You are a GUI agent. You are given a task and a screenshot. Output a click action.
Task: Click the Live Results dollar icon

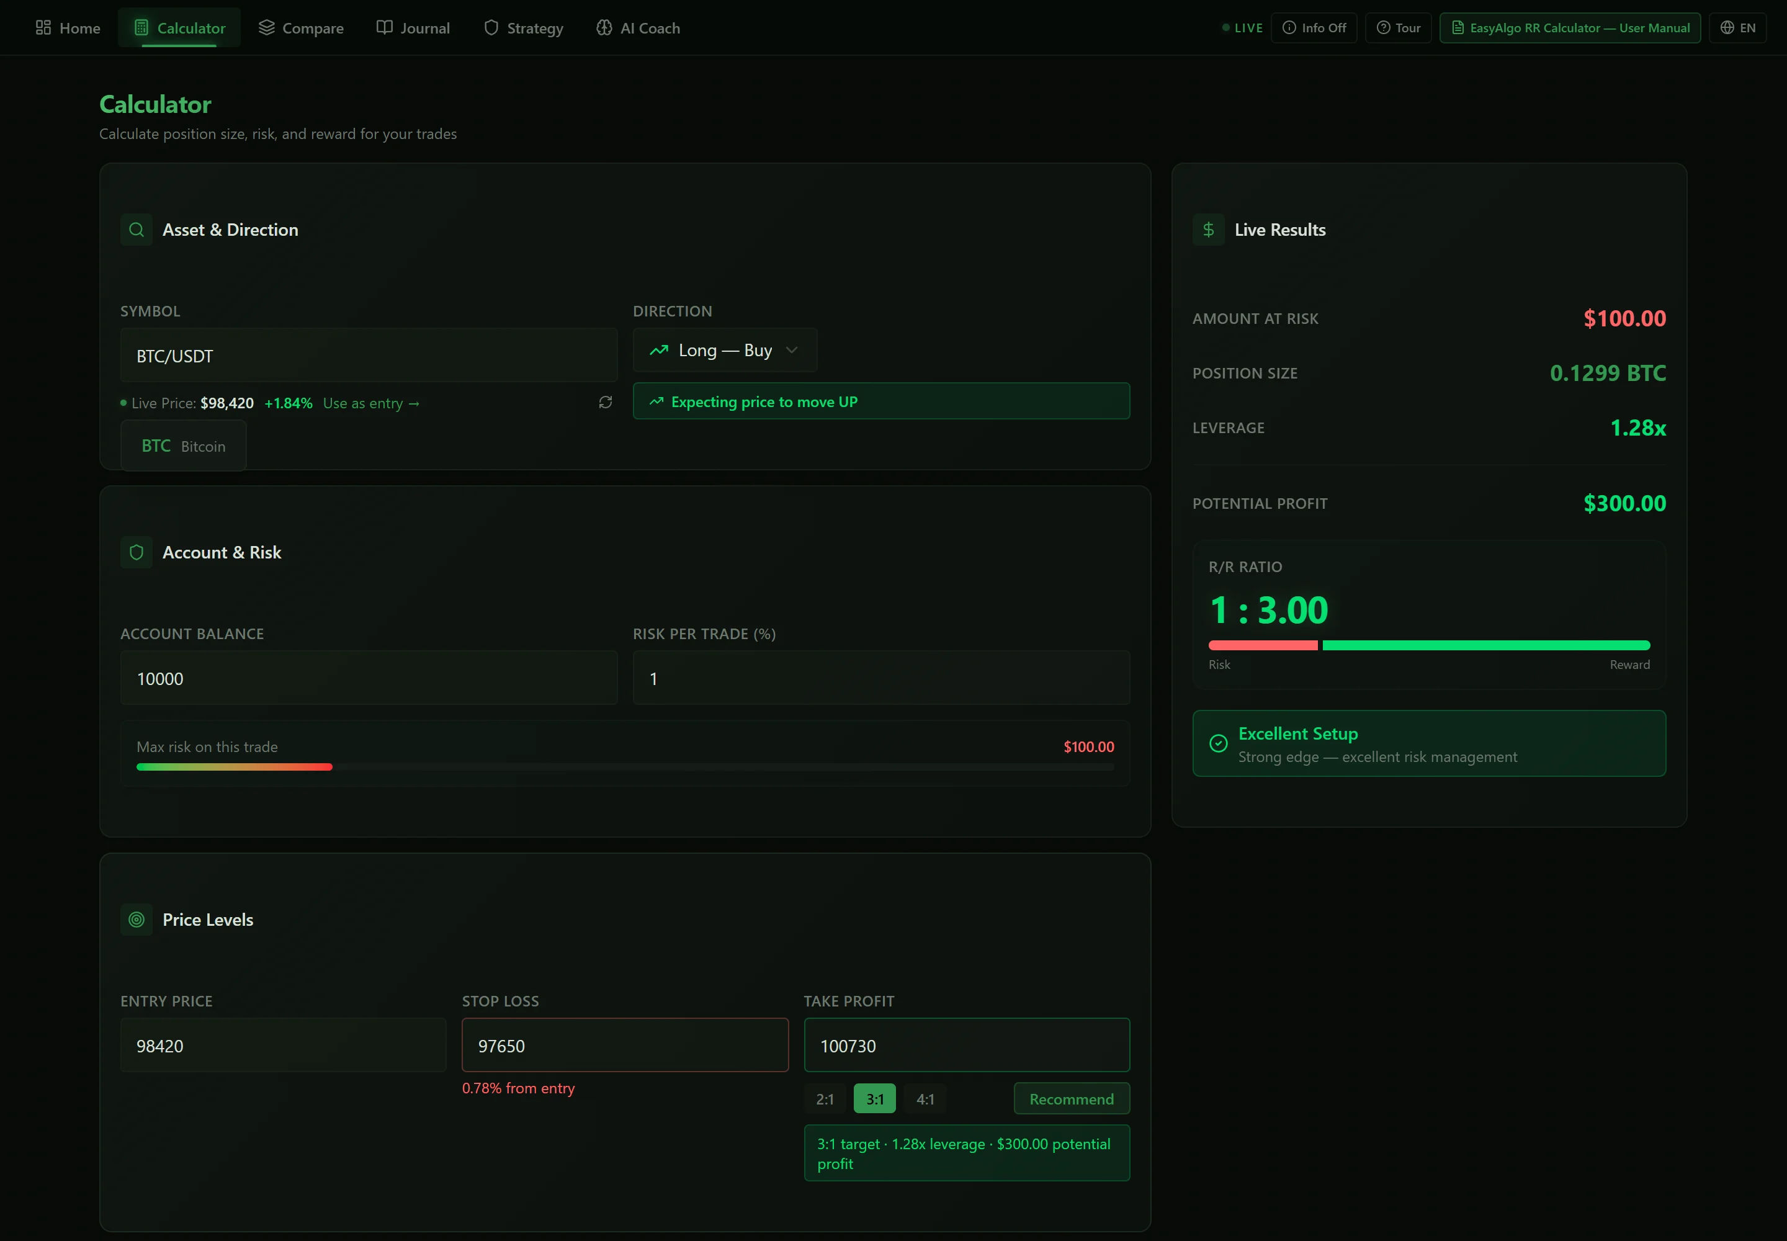coord(1209,230)
